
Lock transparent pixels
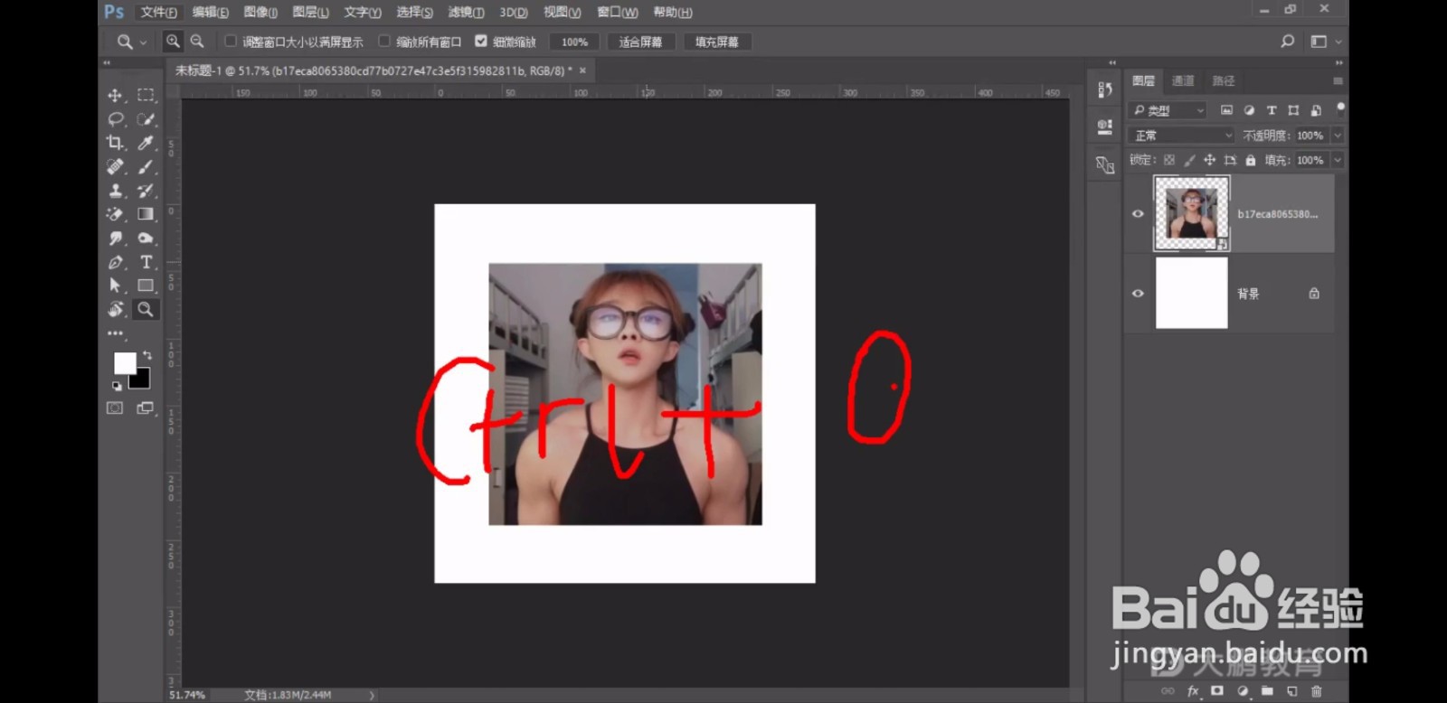(1169, 160)
